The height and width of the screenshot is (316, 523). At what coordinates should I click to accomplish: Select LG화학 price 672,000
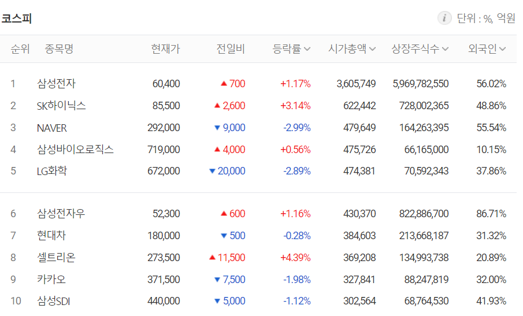pos(164,171)
